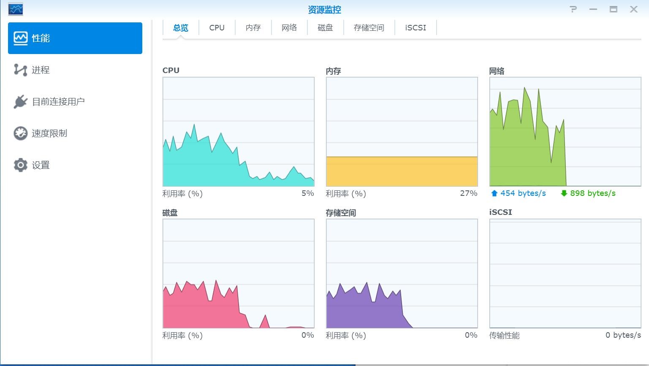Maximize the 资源监控 window
Viewport: 649px width, 366px height.
pos(614,9)
